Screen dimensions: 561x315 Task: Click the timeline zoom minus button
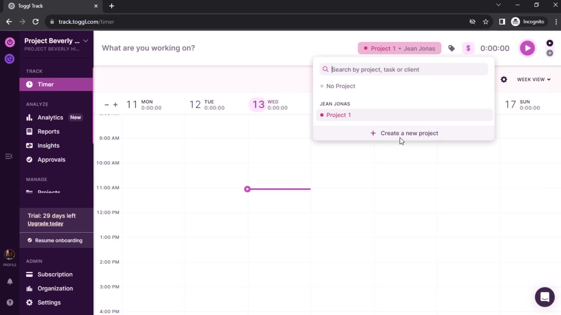pyautogui.click(x=107, y=105)
